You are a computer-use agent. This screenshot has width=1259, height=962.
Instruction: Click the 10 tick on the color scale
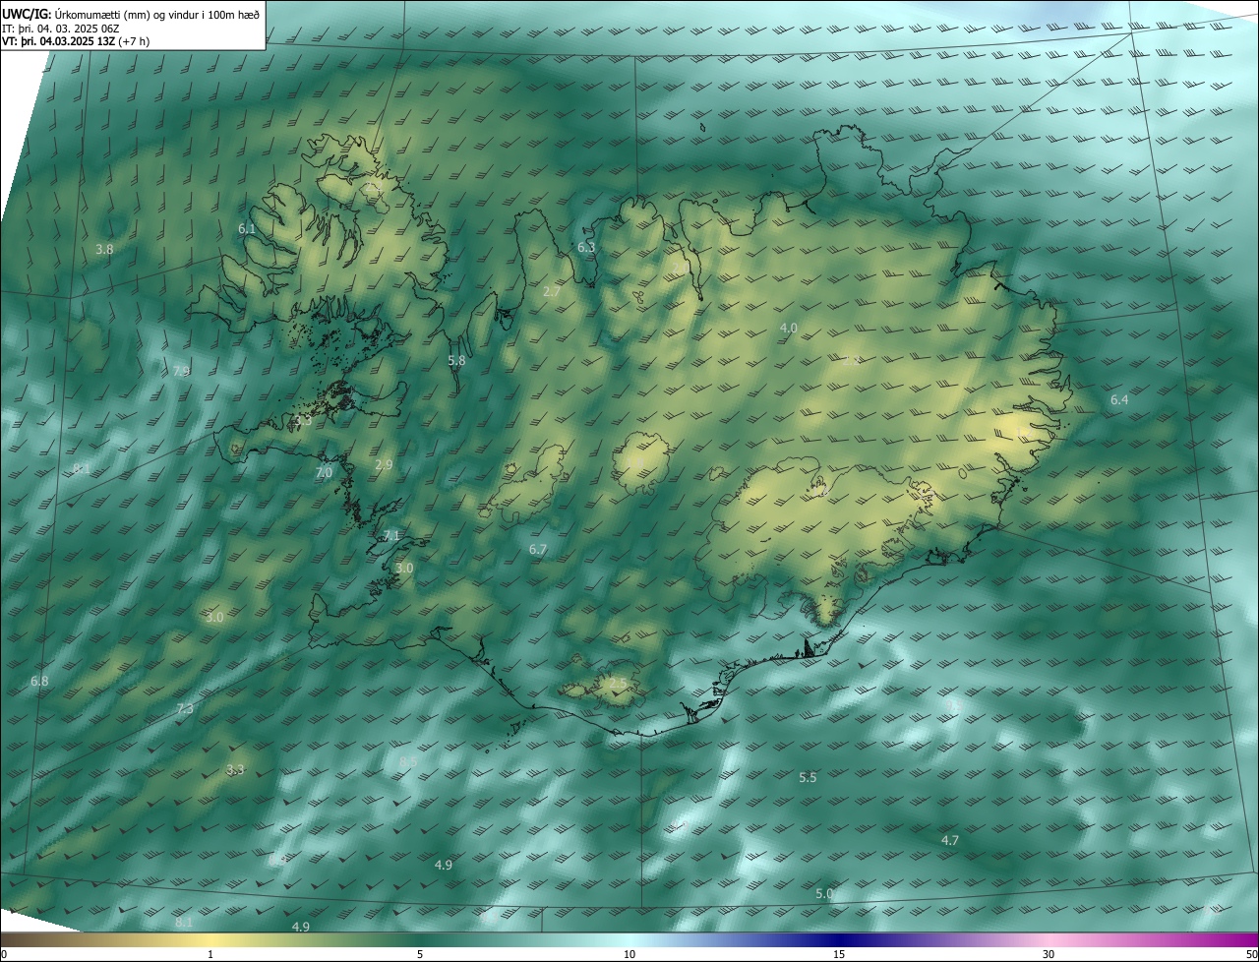coord(629,954)
